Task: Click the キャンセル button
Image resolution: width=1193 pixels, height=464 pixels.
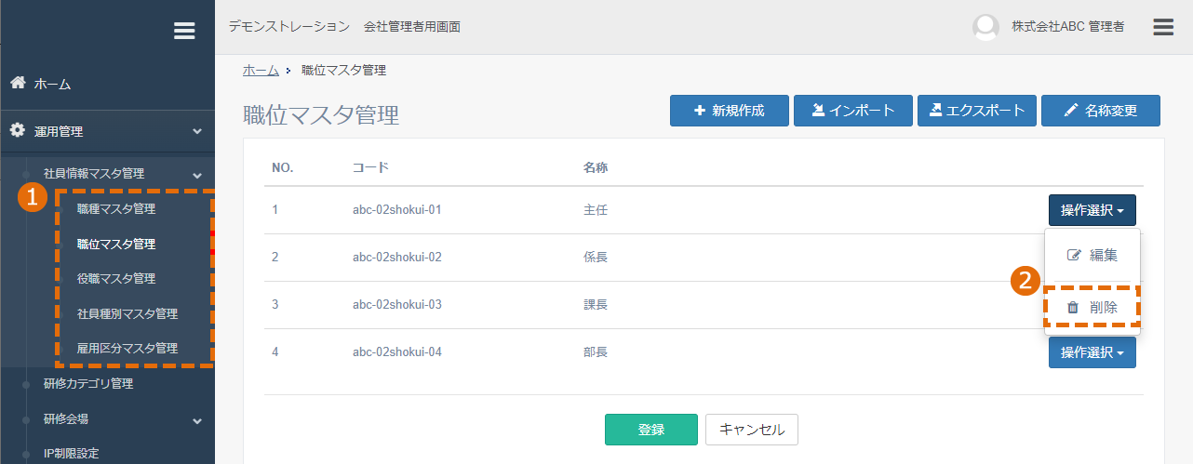Action: click(x=752, y=430)
